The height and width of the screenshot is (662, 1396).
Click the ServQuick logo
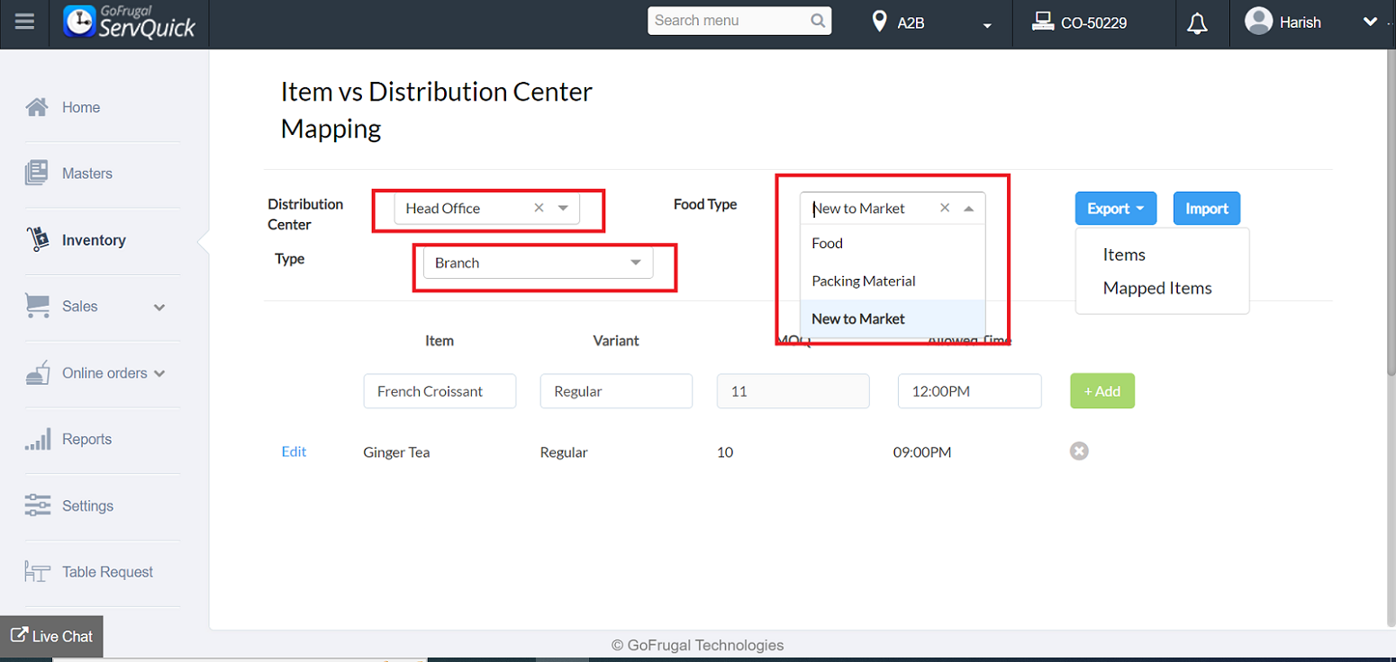130,22
